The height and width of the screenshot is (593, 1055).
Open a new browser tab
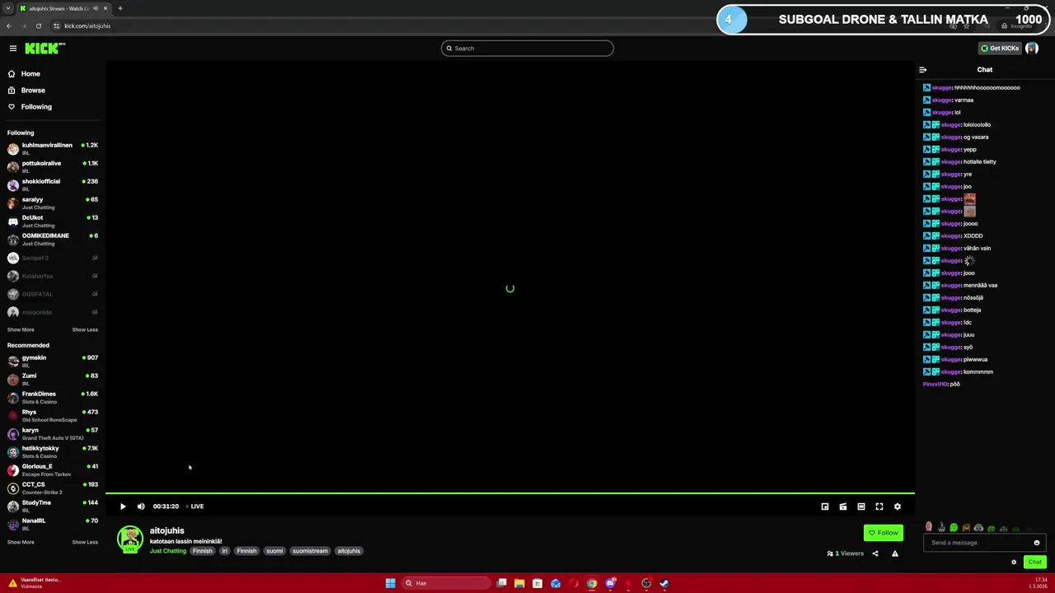(x=120, y=8)
